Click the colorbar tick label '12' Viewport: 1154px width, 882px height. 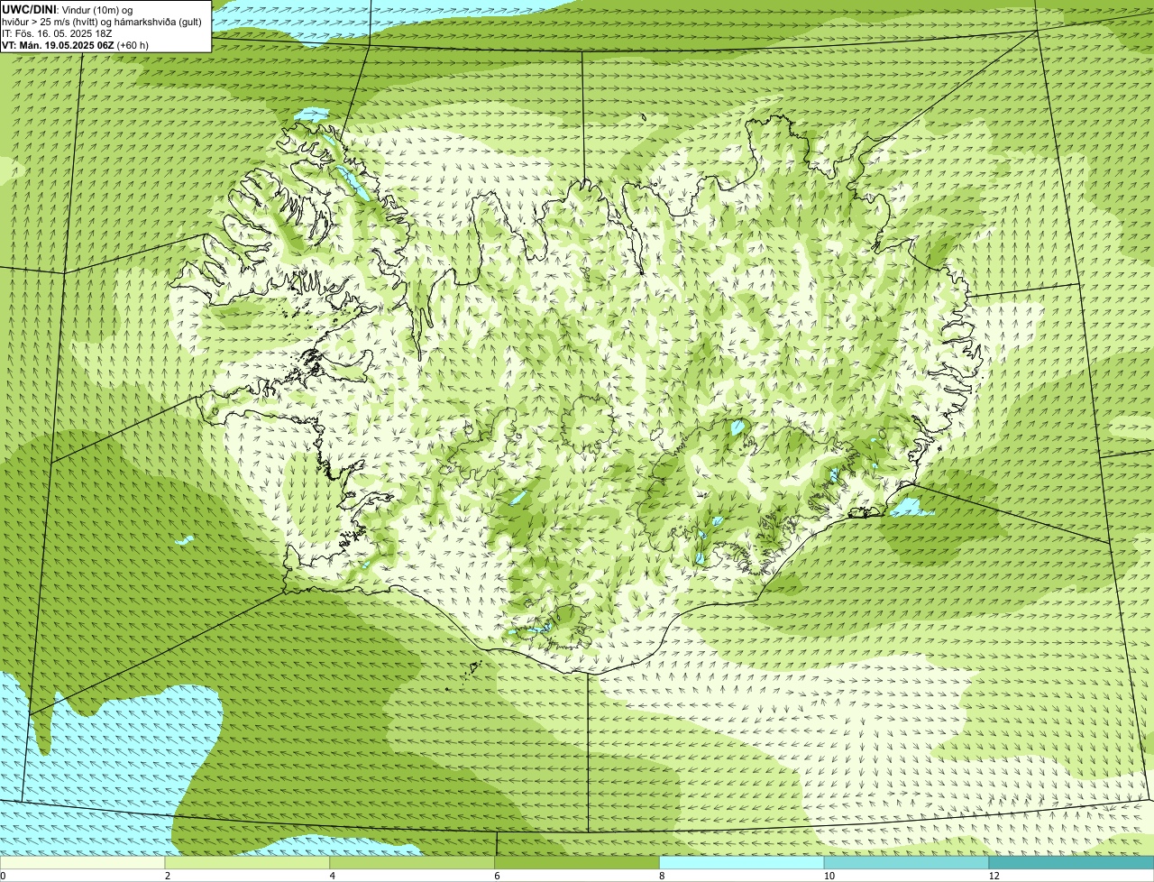(994, 876)
